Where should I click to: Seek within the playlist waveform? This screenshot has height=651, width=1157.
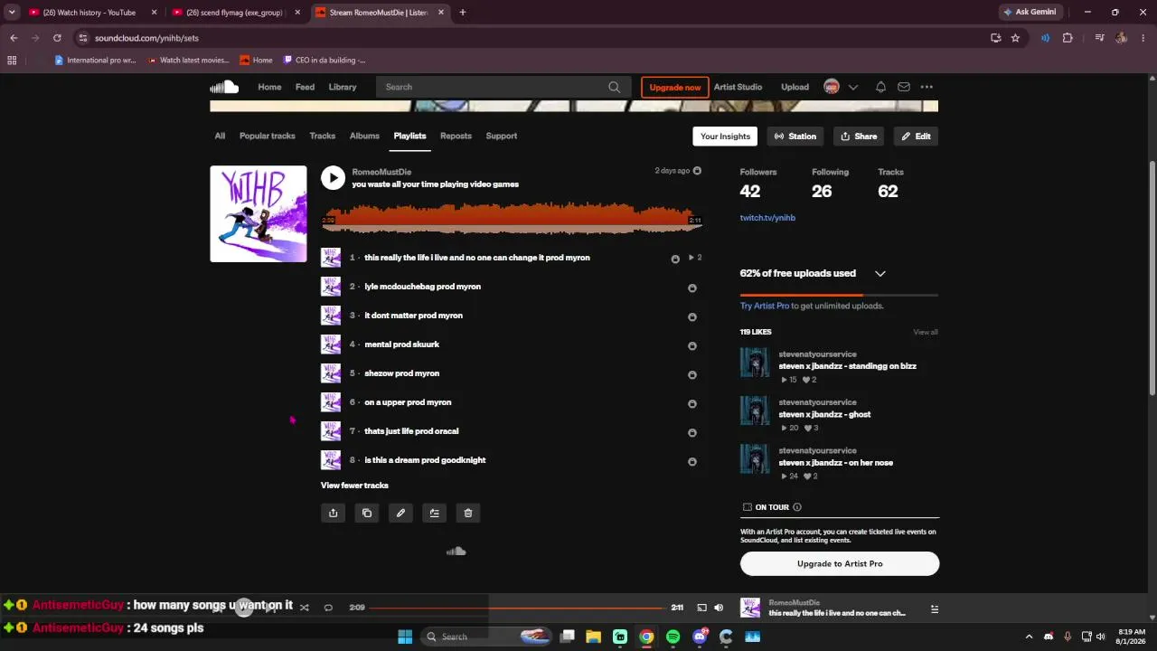(512, 219)
